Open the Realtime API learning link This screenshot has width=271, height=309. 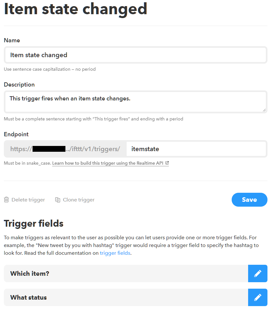[x=108, y=163]
